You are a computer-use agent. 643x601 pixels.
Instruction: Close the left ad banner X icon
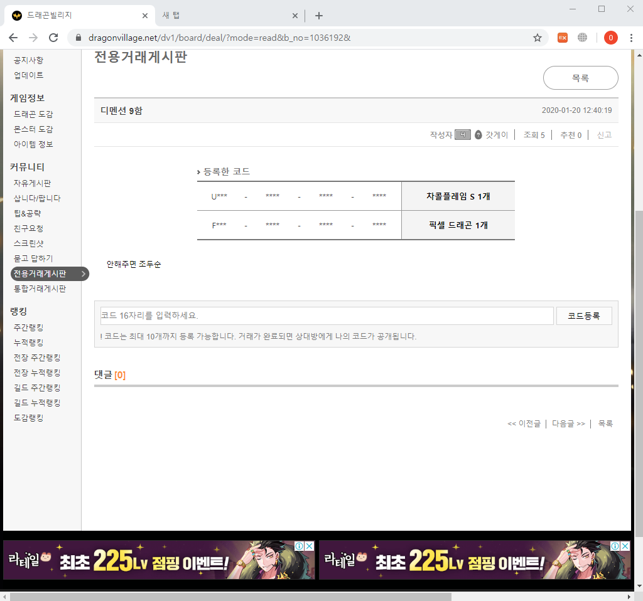click(310, 546)
